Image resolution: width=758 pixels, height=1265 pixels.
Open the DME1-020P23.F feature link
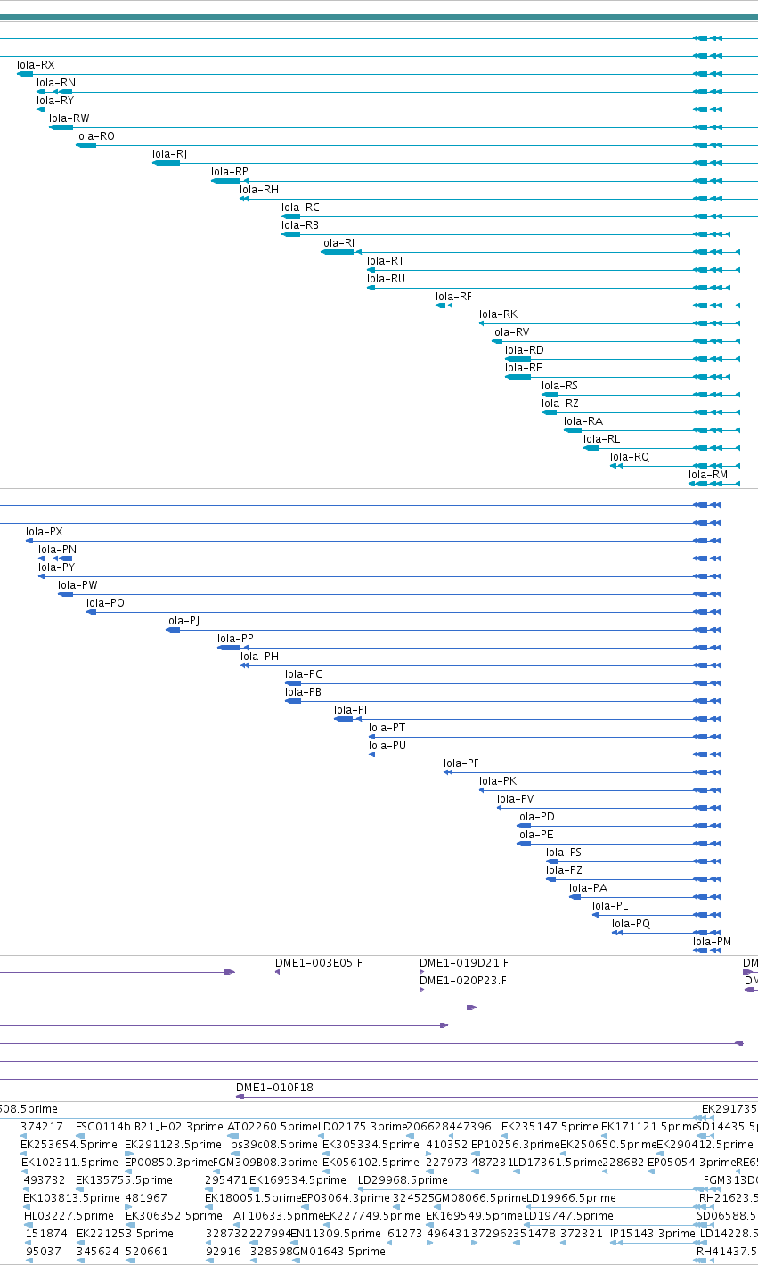click(463, 981)
